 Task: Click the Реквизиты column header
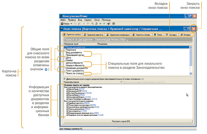144,44
